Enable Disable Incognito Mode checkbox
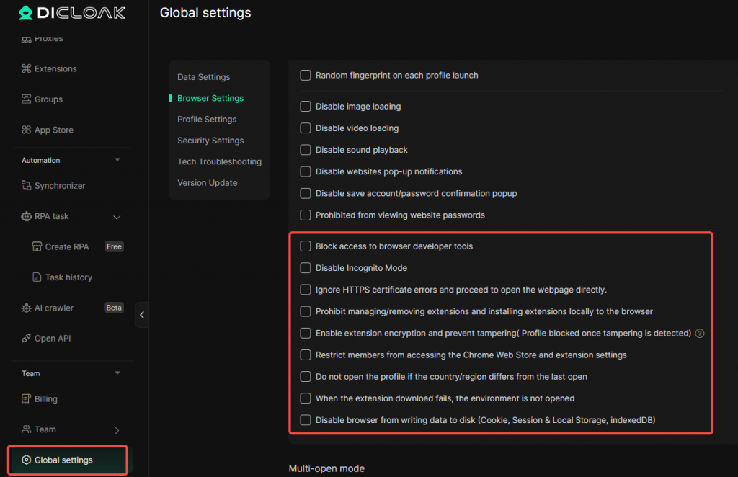Screen dimensions: 738x477 [306, 268]
